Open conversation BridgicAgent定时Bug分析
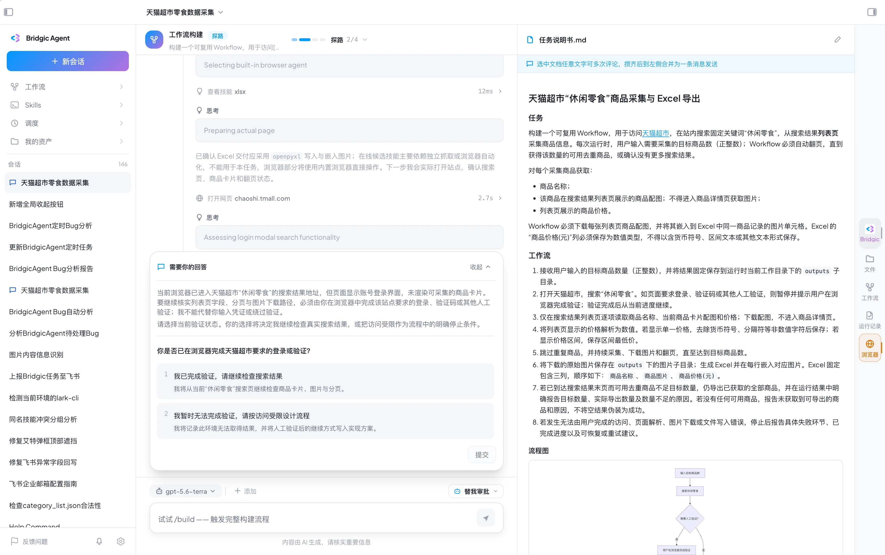 tap(68, 226)
